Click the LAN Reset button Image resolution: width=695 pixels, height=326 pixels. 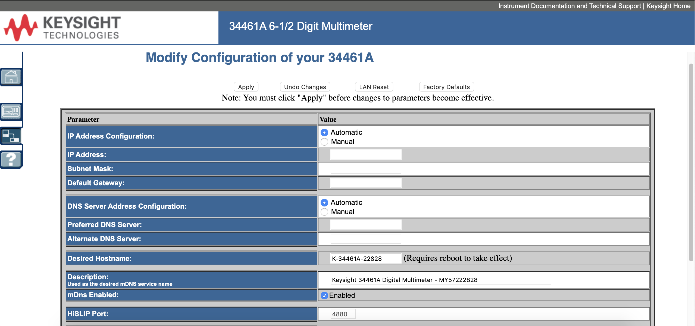[374, 87]
